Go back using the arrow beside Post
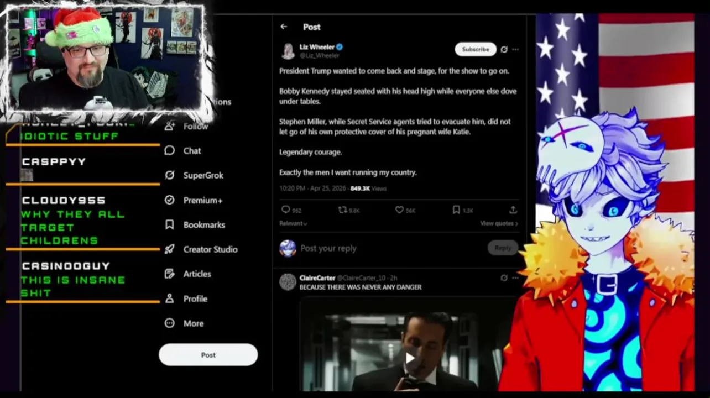Image resolution: width=710 pixels, height=398 pixels. click(284, 27)
